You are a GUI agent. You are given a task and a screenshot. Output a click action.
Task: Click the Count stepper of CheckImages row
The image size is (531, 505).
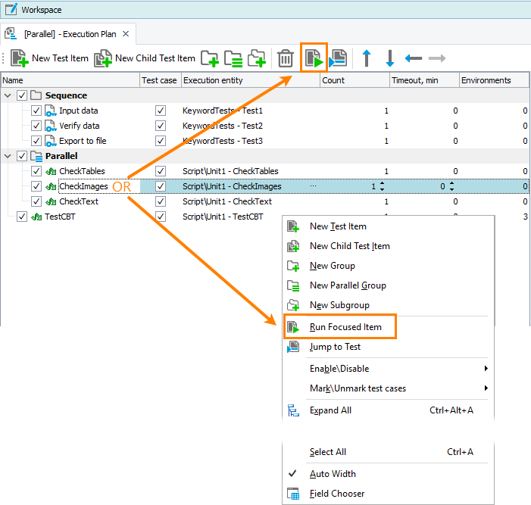tap(382, 186)
